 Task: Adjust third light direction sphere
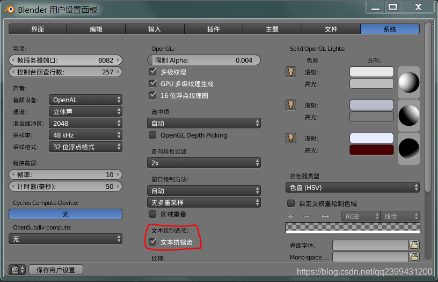(x=408, y=149)
